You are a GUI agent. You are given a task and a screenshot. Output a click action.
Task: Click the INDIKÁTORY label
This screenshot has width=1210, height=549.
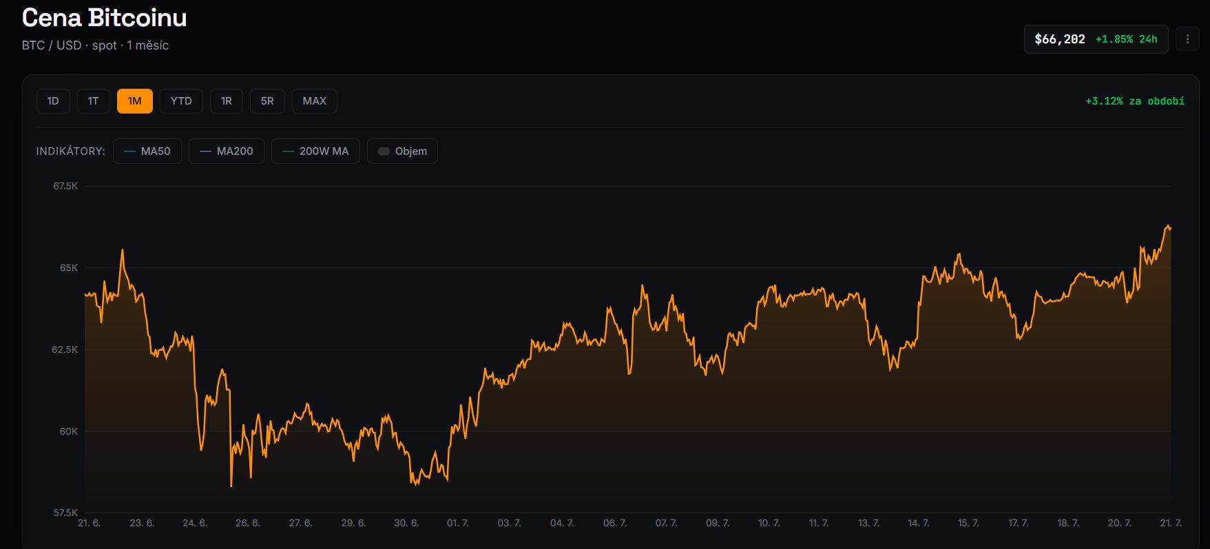[x=71, y=151]
